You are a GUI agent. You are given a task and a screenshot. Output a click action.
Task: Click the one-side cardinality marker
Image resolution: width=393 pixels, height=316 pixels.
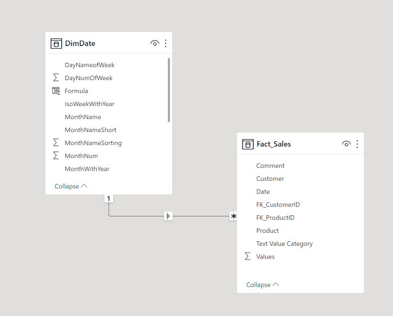(108, 199)
